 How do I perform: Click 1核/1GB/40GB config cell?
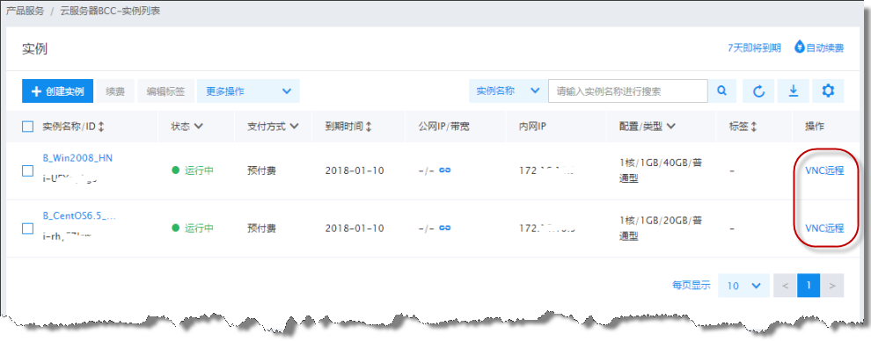coord(661,170)
